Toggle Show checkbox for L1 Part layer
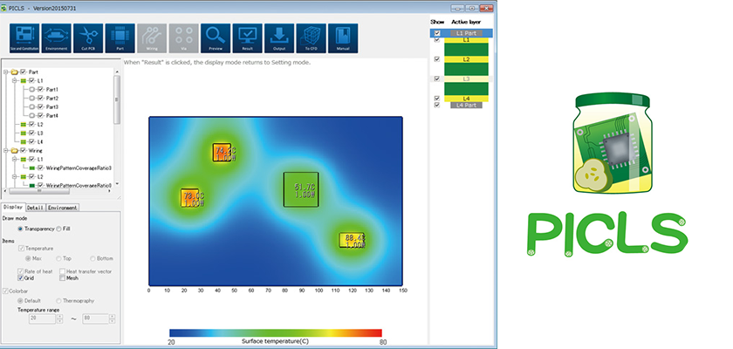The width and height of the screenshot is (733, 349). (x=437, y=33)
